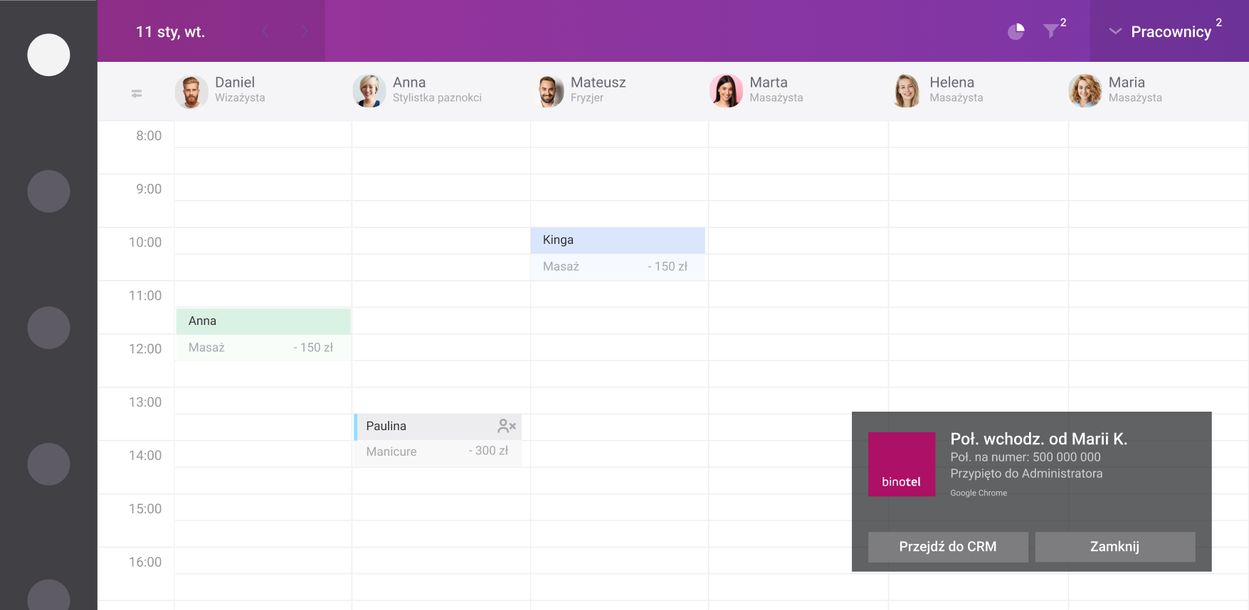Click the column settings icon beside Daniel
This screenshot has width=1249, height=610.
pos(137,93)
